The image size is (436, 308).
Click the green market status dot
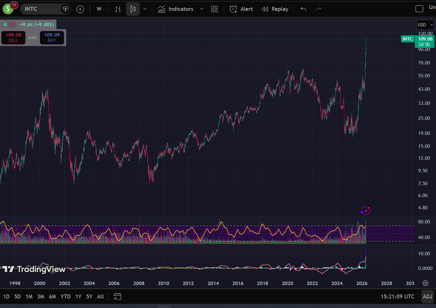tap(5, 25)
